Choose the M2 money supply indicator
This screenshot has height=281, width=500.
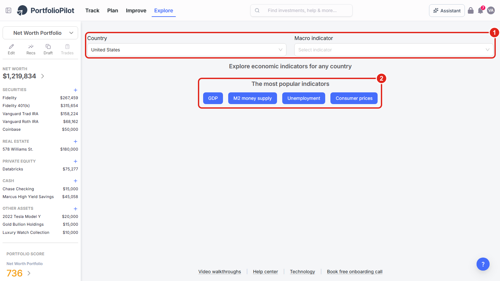(x=253, y=98)
